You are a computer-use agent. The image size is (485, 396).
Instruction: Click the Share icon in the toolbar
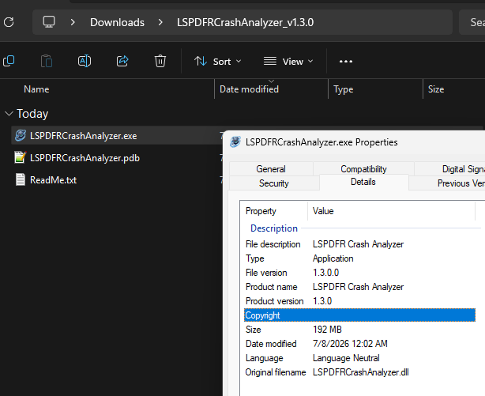(122, 61)
